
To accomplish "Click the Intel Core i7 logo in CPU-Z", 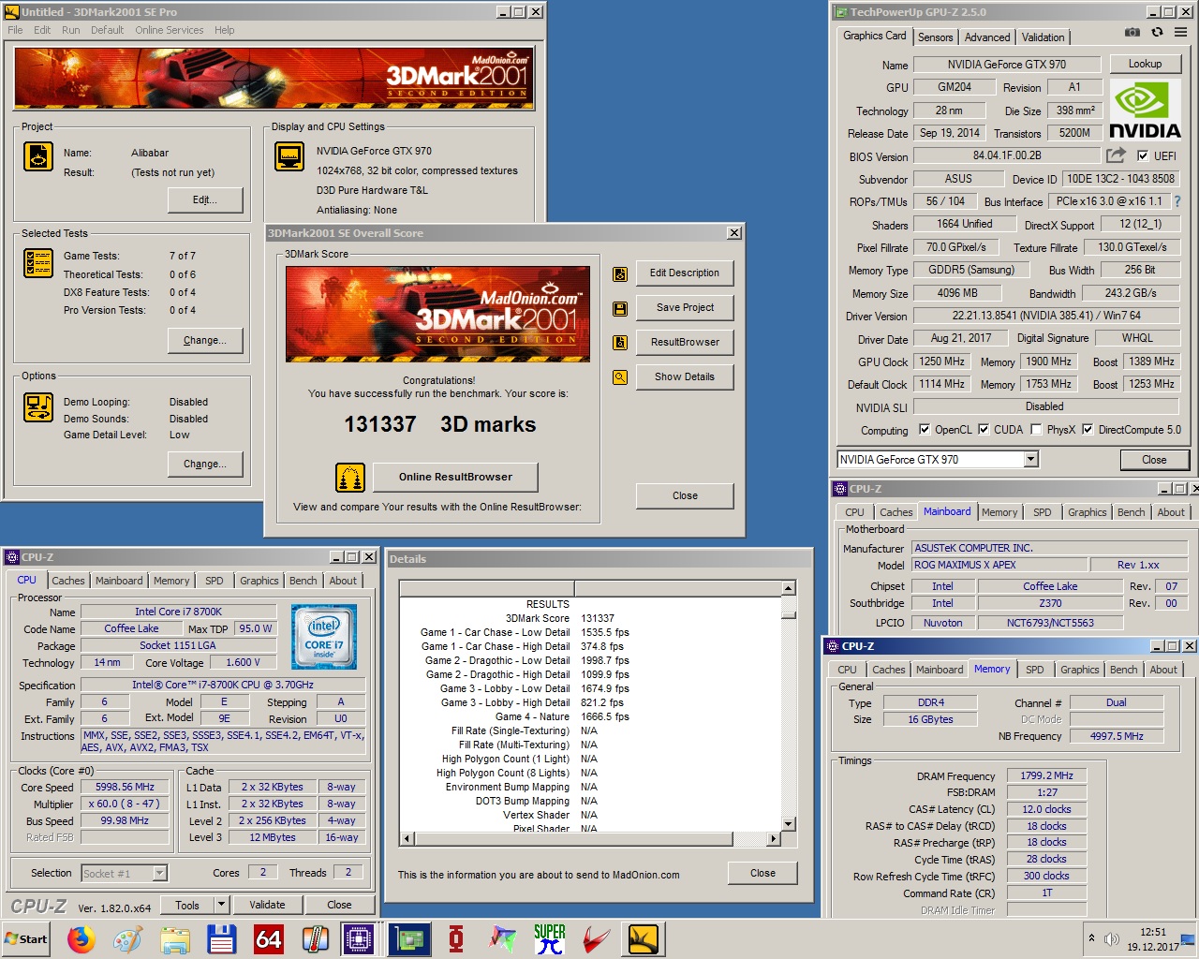I will 323,636.
